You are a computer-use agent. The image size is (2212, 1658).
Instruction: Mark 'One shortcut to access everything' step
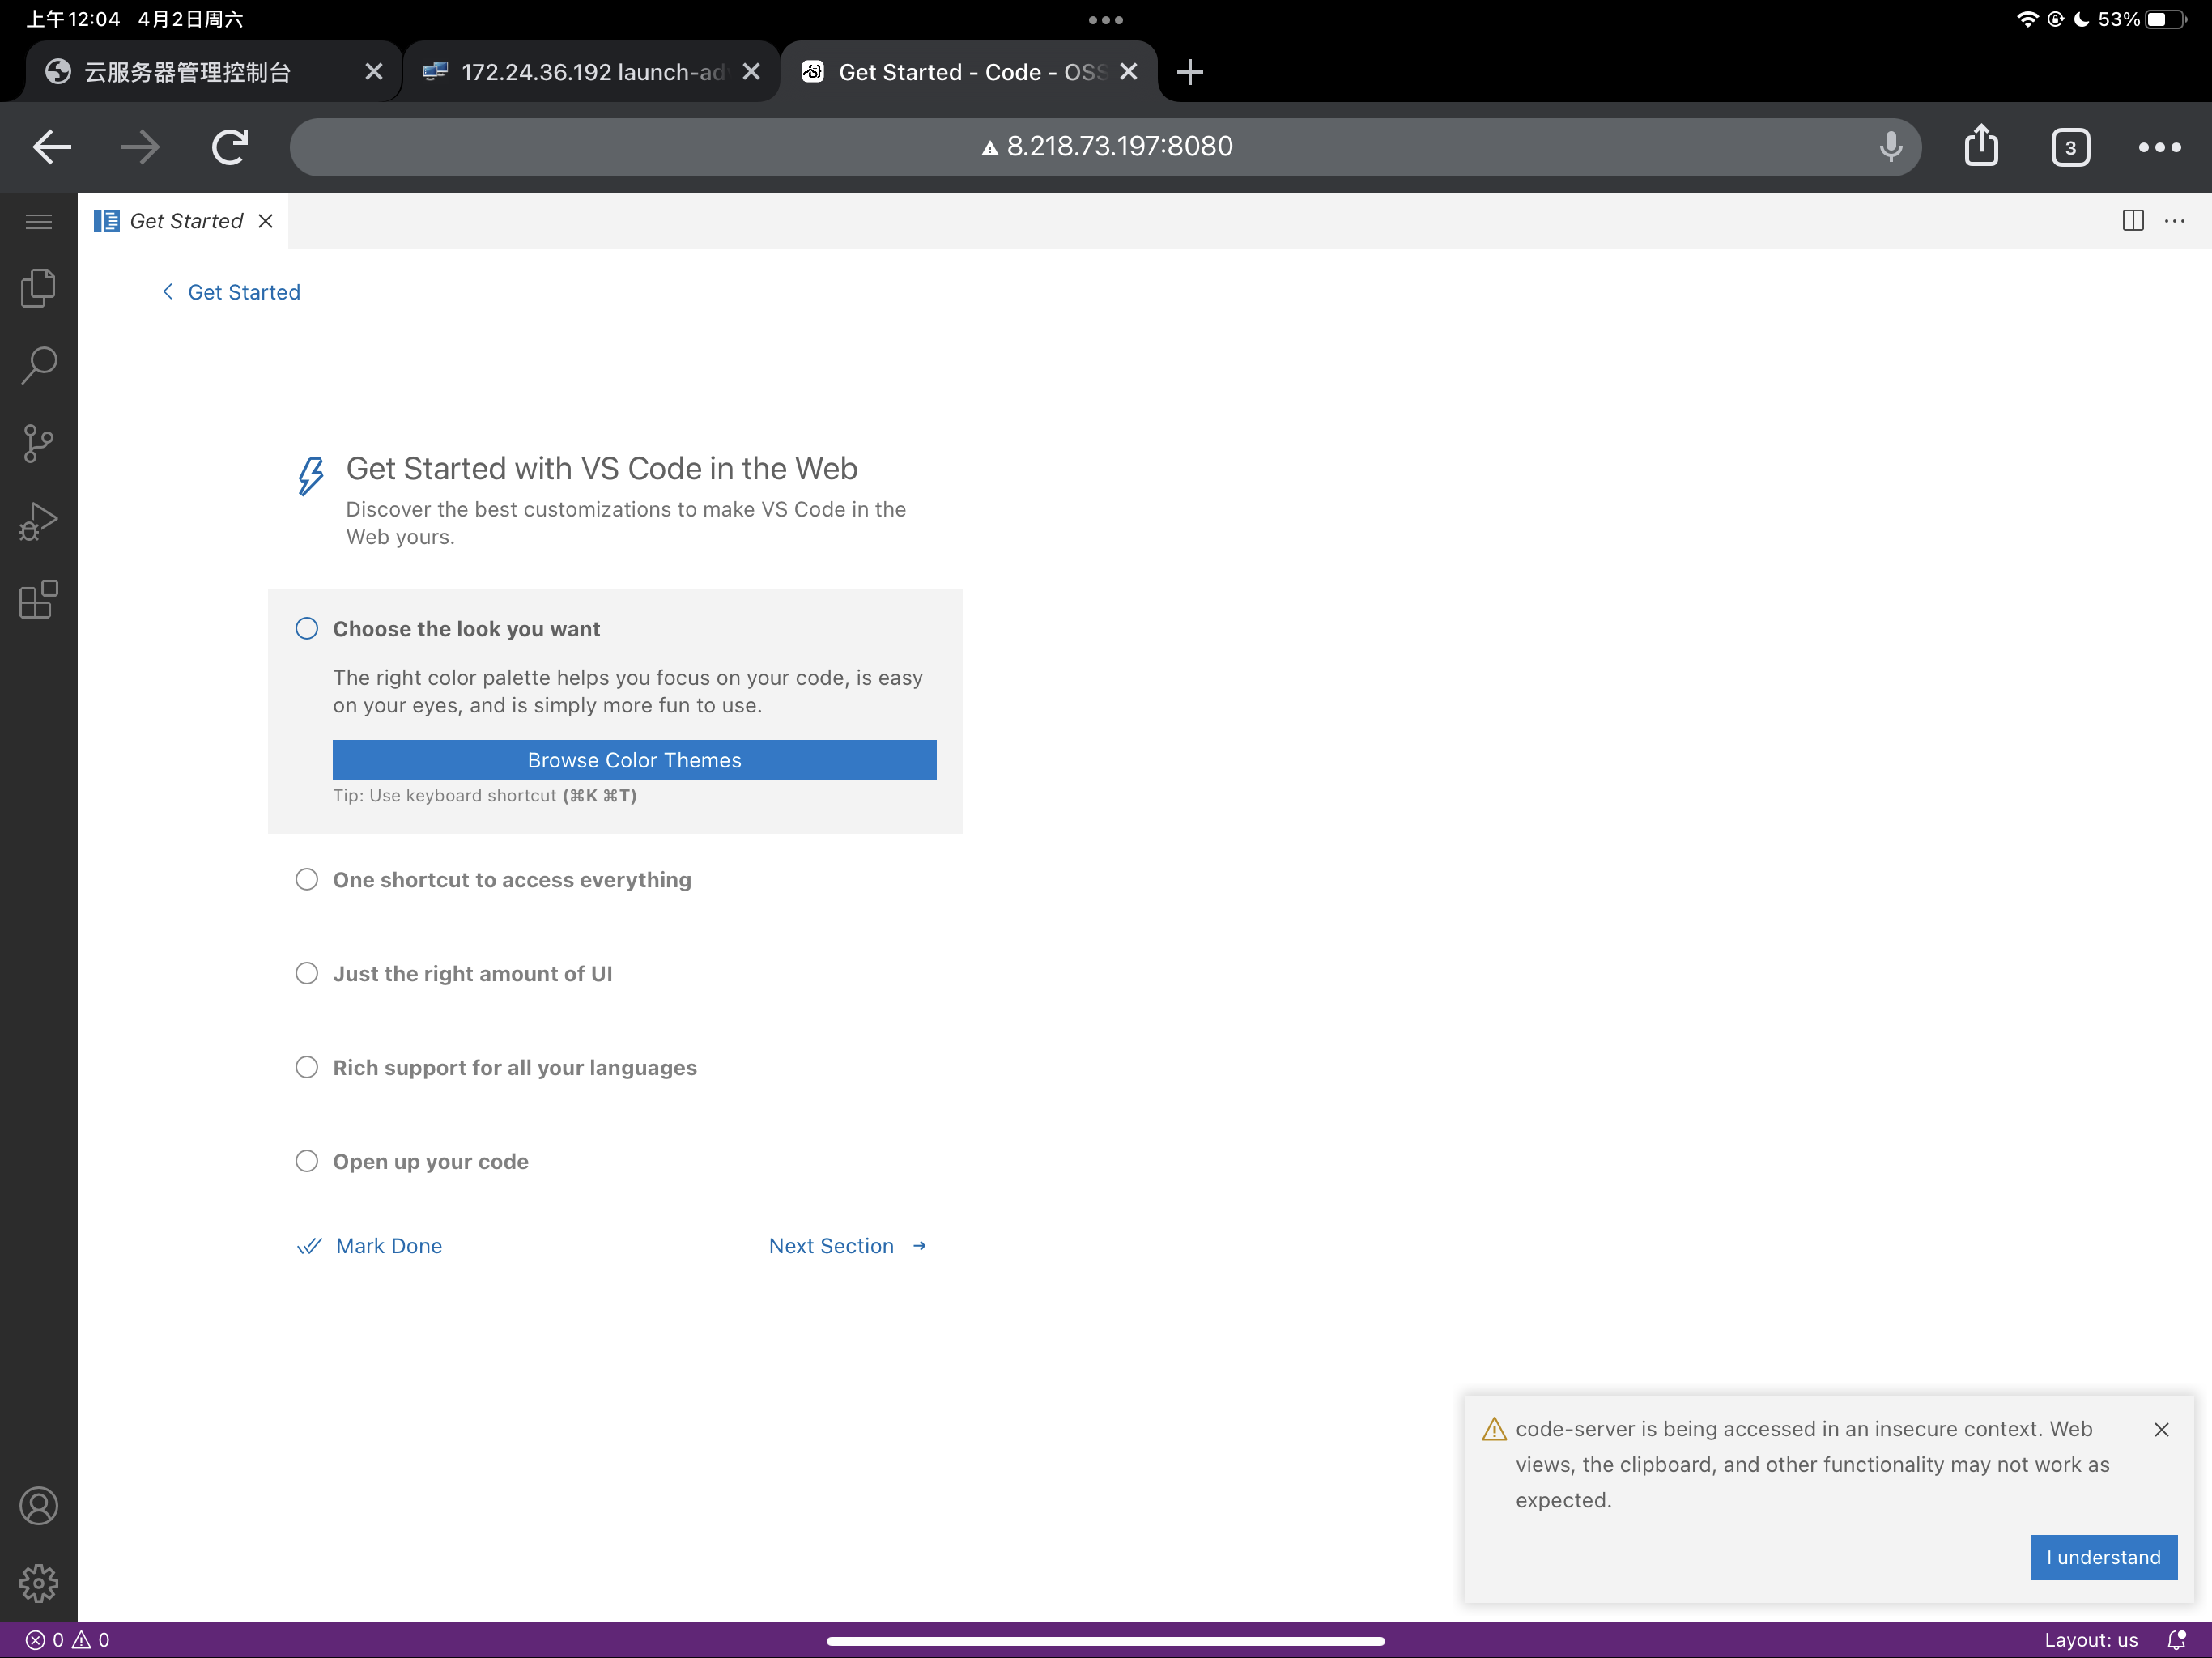click(307, 879)
